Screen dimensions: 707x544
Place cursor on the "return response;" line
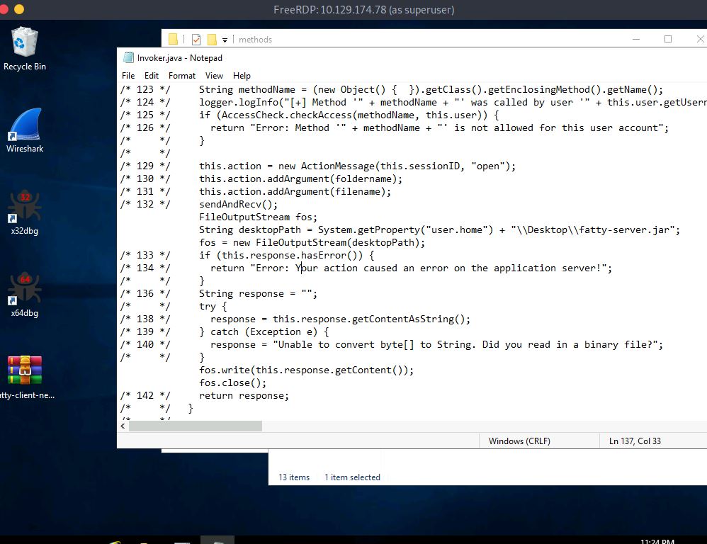[x=244, y=396]
